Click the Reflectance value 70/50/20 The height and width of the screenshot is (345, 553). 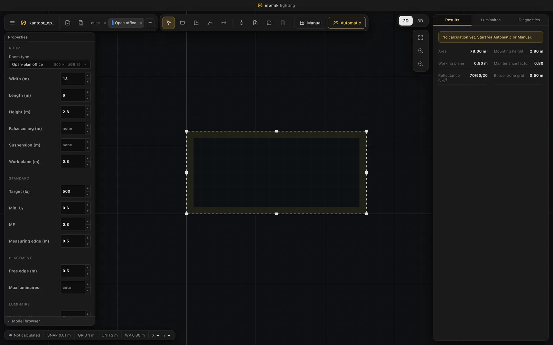pyautogui.click(x=478, y=76)
